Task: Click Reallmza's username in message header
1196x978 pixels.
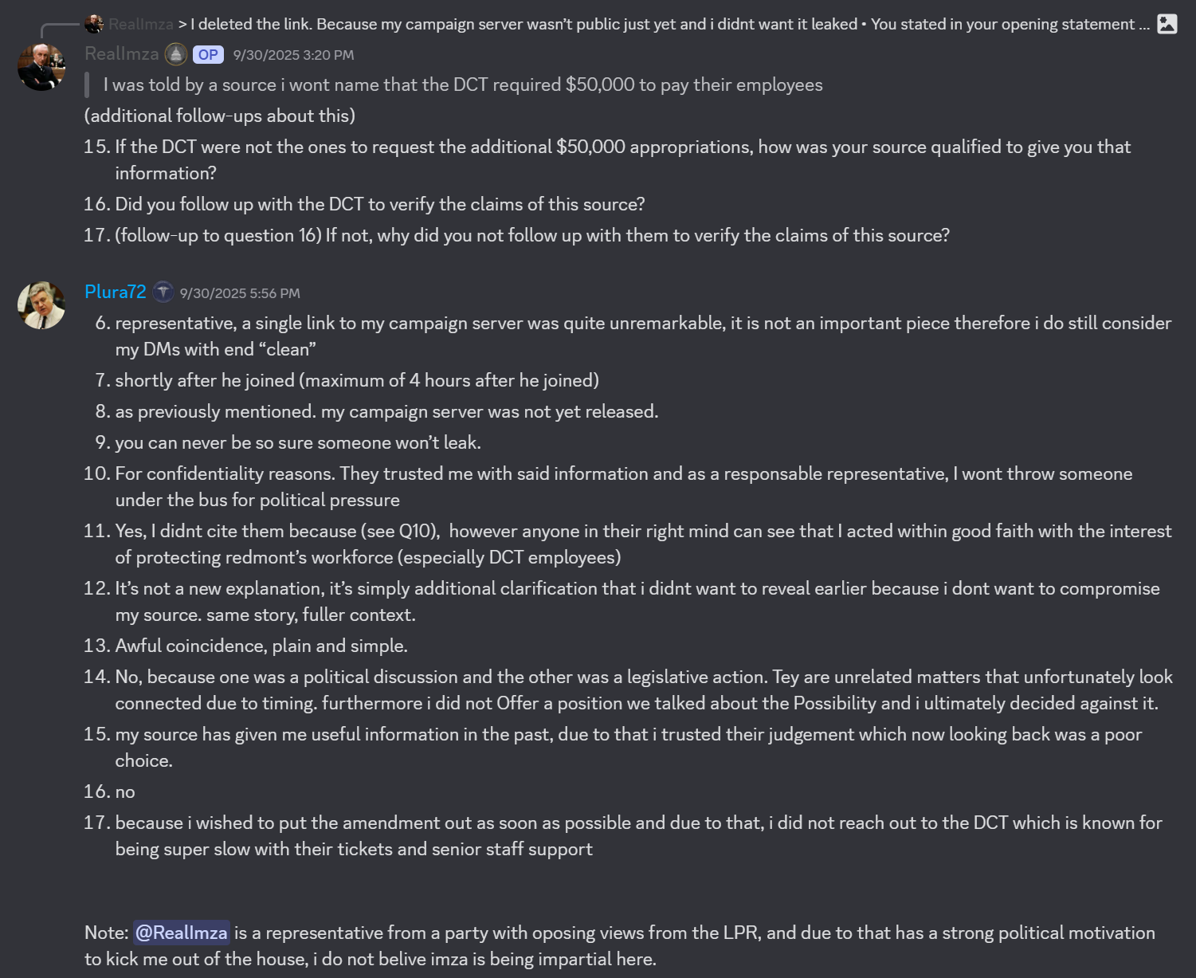Action: tap(122, 54)
